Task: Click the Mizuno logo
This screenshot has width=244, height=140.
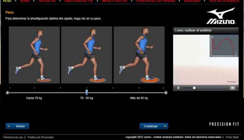Action: click(221, 16)
